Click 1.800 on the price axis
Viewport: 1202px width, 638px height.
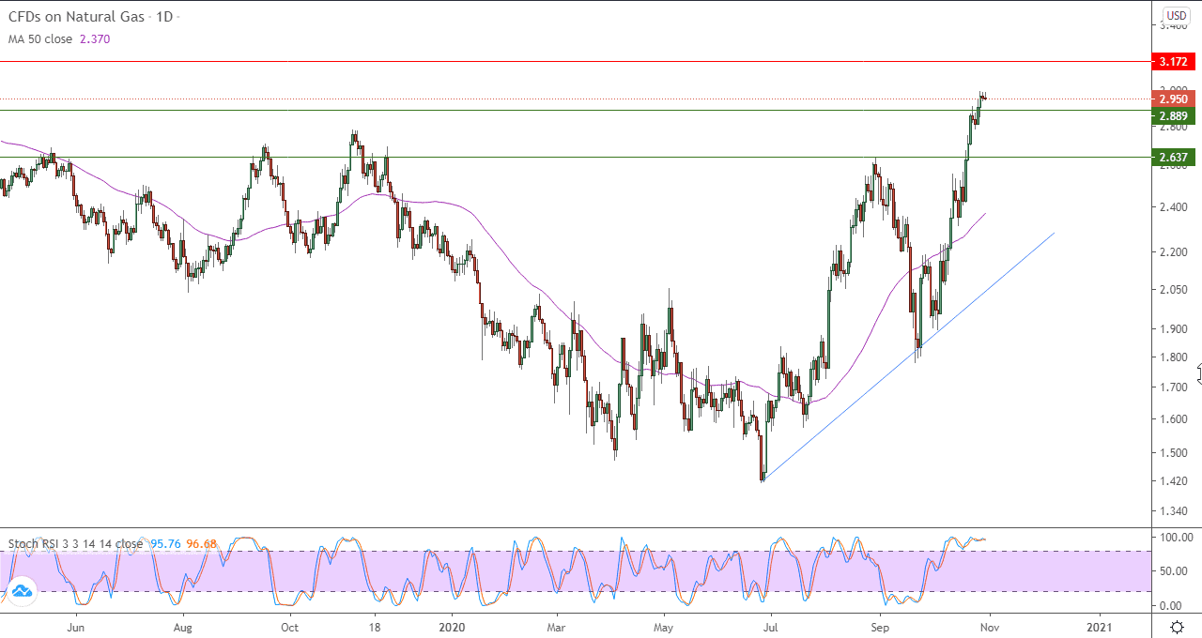coord(1174,357)
